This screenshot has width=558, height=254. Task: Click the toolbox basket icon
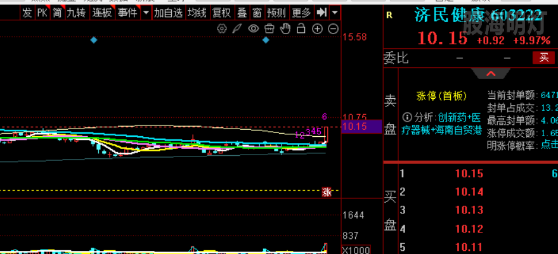pos(269,29)
